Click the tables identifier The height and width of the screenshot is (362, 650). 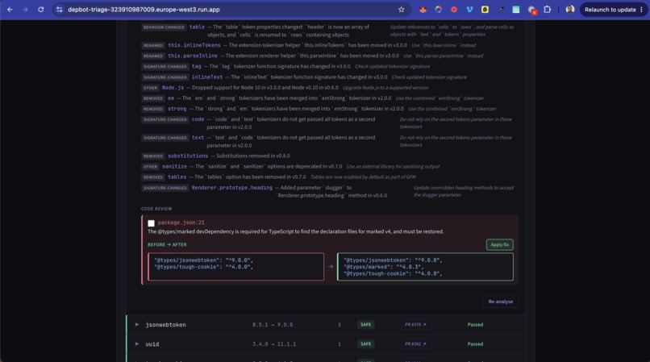pyautogui.click(x=177, y=177)
